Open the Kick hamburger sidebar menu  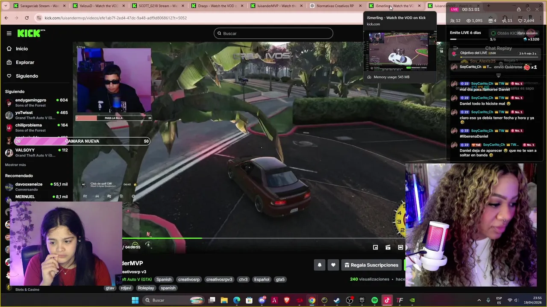tap(9, 33)
